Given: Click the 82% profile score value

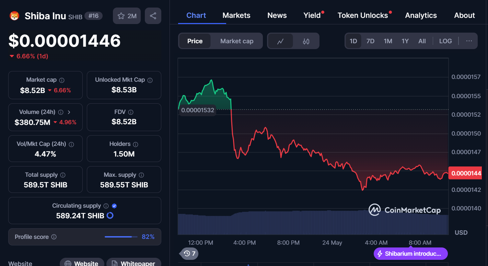Looking at the screenshot, I should tap(148, 237).
